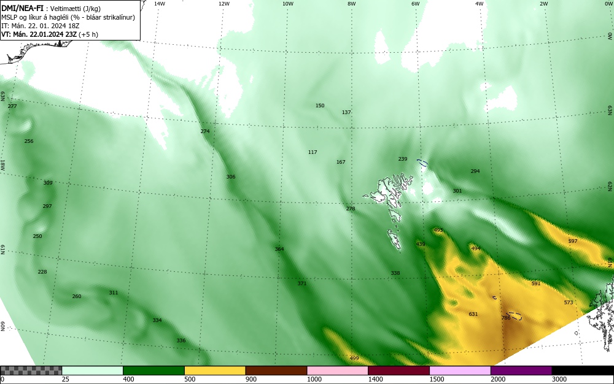The image size is (614, 384).
Task: Click the 274 value on the map
Action: [205, 131]
